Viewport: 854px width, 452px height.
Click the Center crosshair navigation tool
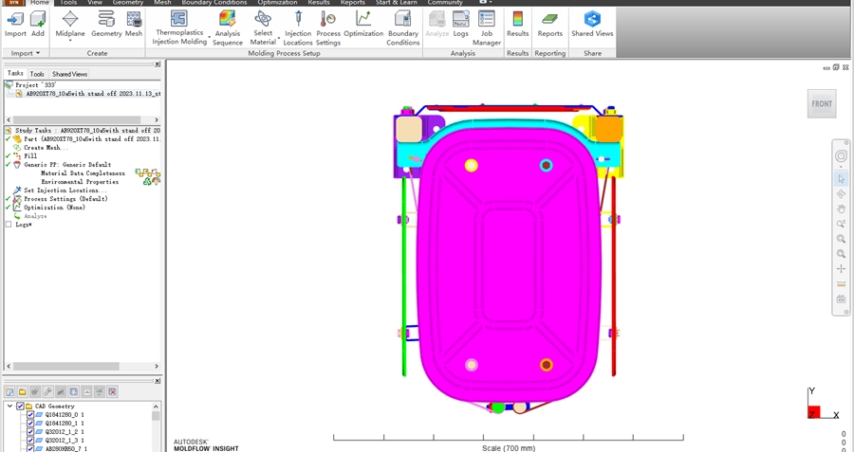point(841,269)
